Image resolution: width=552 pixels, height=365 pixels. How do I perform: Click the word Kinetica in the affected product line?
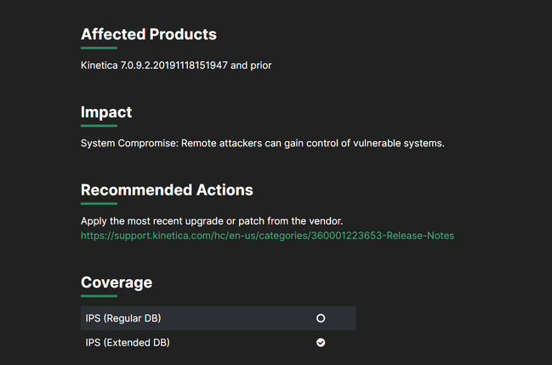100,66
